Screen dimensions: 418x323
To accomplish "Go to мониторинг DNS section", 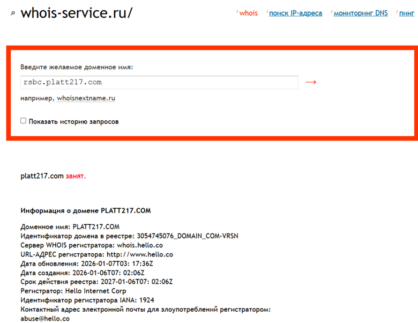I will [x=360, y=13].
